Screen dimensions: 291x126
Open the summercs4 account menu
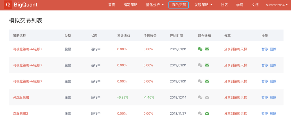277,5
